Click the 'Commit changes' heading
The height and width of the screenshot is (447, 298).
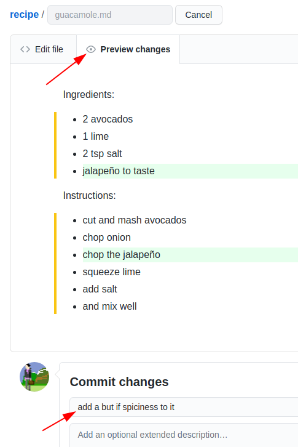tap(119, 382)
